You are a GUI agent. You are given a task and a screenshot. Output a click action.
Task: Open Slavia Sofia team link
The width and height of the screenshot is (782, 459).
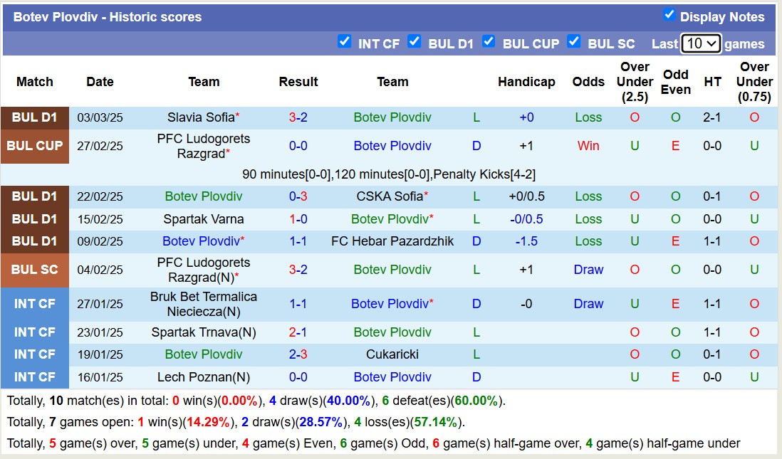pos(201,117)
